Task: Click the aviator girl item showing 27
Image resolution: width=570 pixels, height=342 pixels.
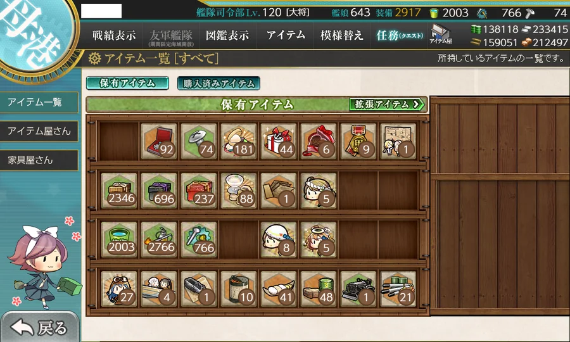Action: pos(119,289)
